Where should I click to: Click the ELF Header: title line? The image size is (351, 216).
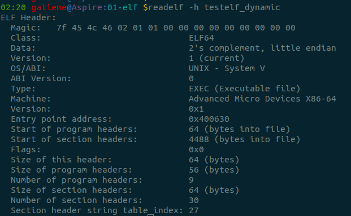coord(28,17)
